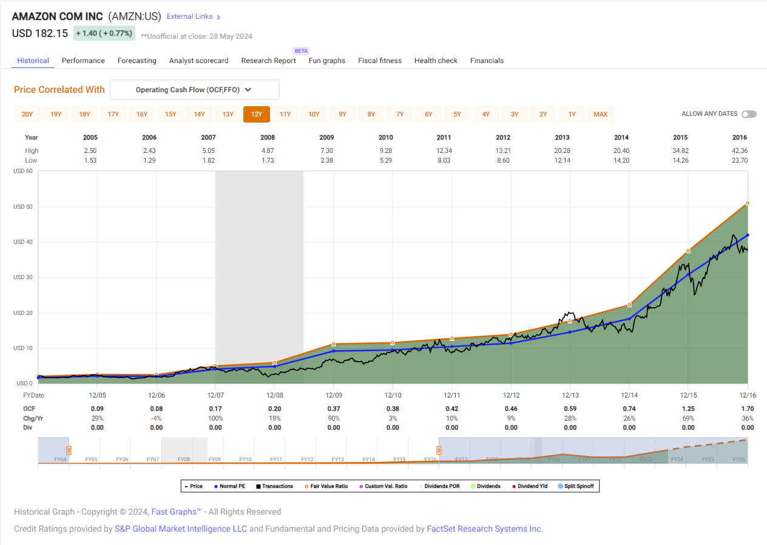Open the Health check tab
Viewport: 767px width, 545px height.
(x=436, y=61)
